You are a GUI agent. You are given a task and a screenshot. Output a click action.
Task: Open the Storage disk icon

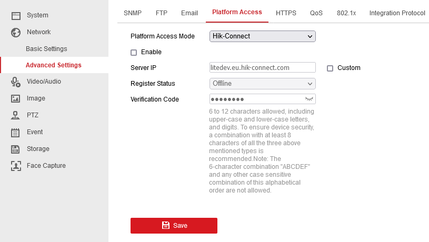[15, 149]
